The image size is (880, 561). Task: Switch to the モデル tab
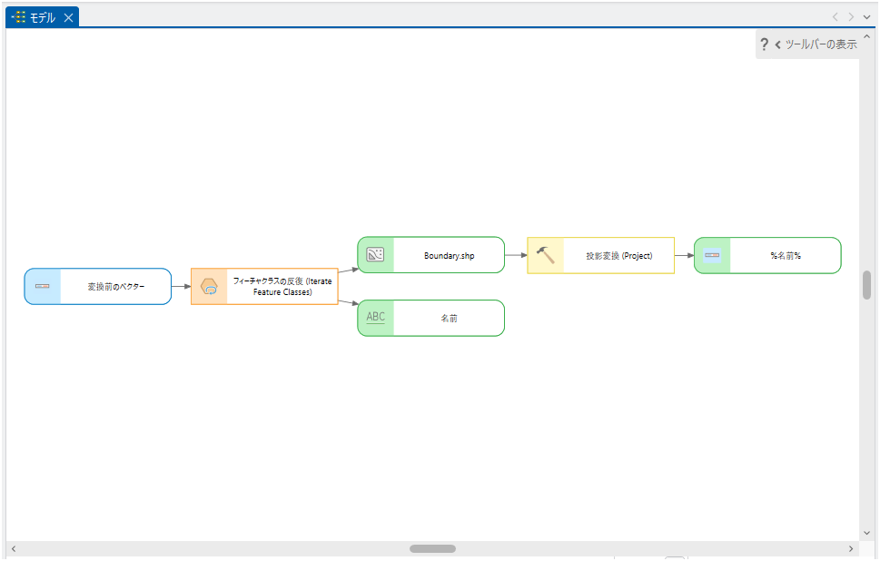(42, 17)
